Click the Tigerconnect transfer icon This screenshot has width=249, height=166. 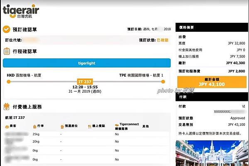(x=117, y=125)
